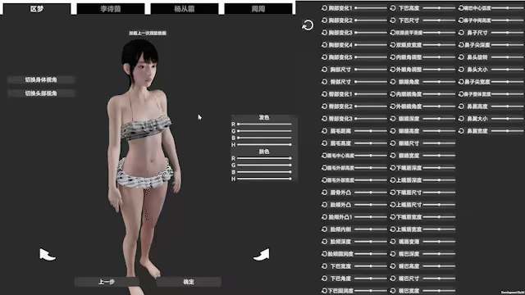This screenshot has height=295, width=525.
Task: Adjust the 发色 B slider
Action: 264,138
